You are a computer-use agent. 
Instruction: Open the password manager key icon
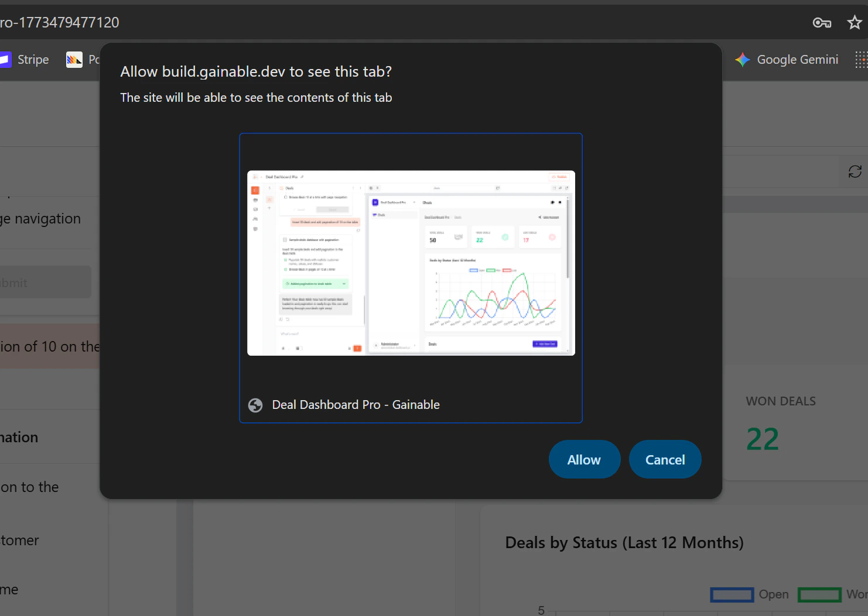point(822,22)
